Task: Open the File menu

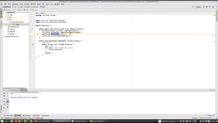Action: [x=2, y=4]
